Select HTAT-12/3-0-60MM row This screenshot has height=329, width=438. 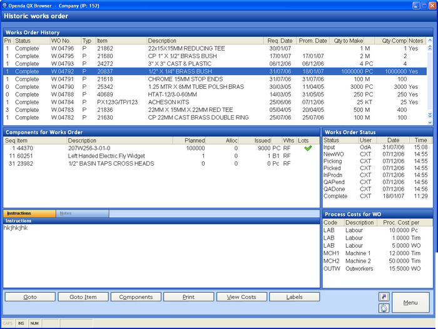click(x=215, y=94)
